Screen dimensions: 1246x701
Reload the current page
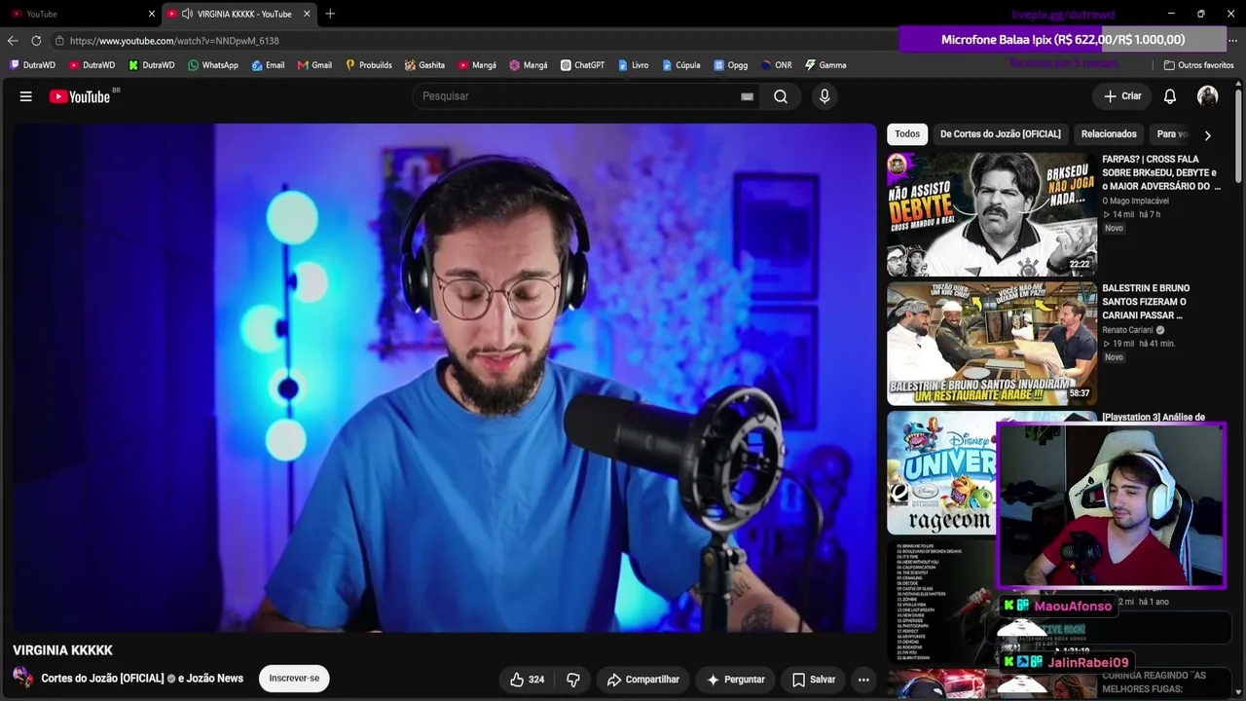point(36,41)
